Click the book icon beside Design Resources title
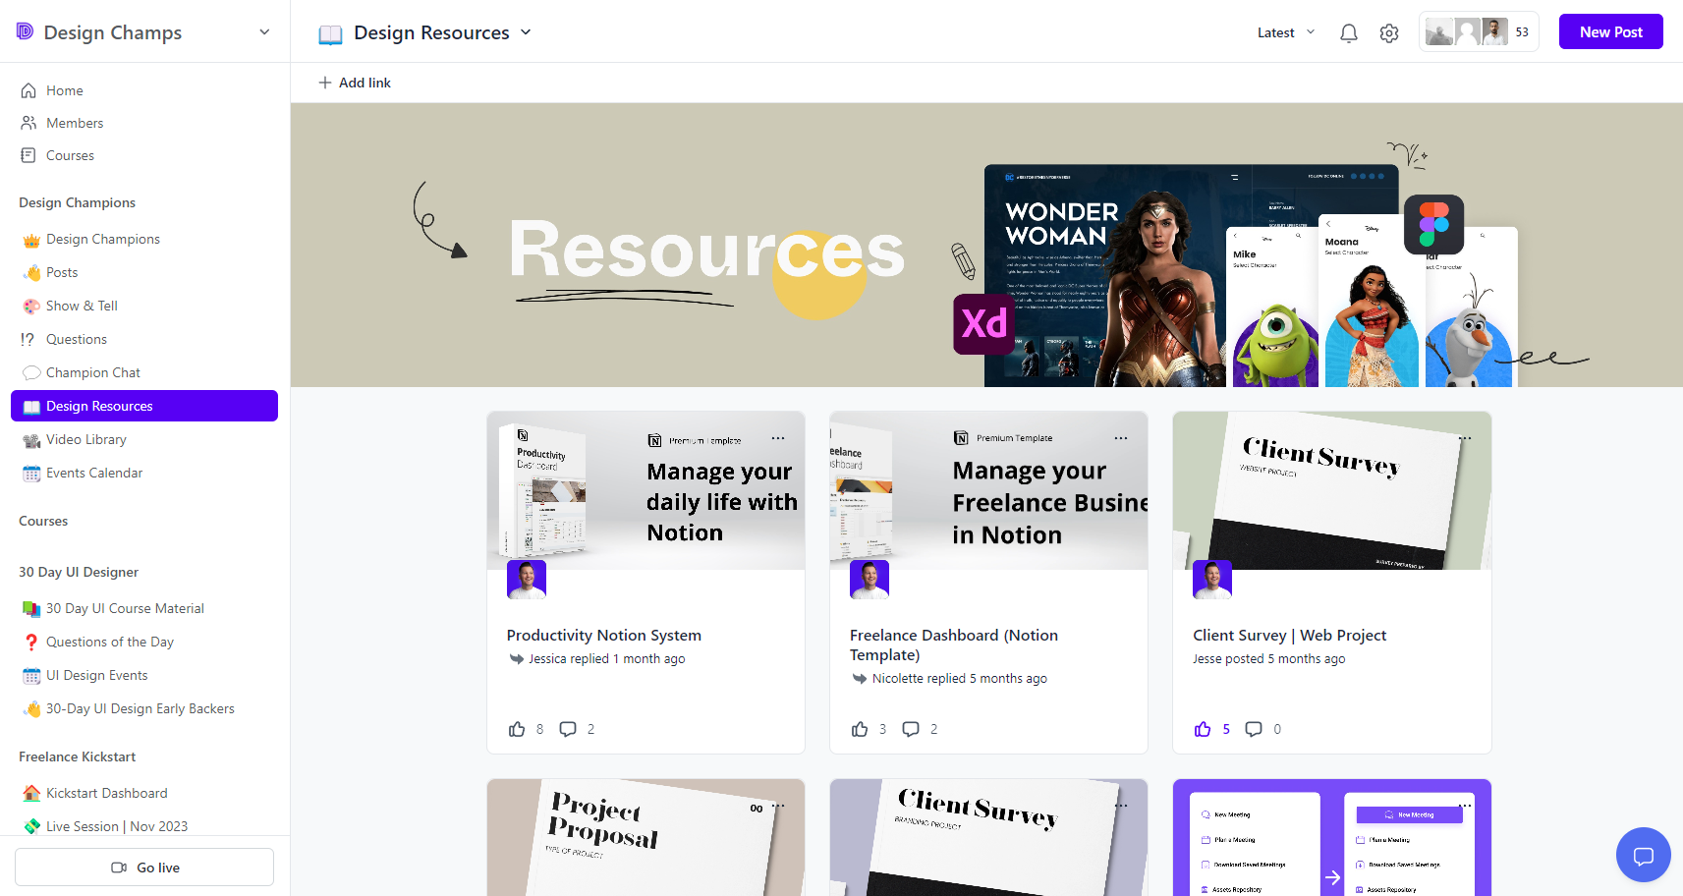Image resolution: width=1683 pixels, height=896 pixels. 331,33
